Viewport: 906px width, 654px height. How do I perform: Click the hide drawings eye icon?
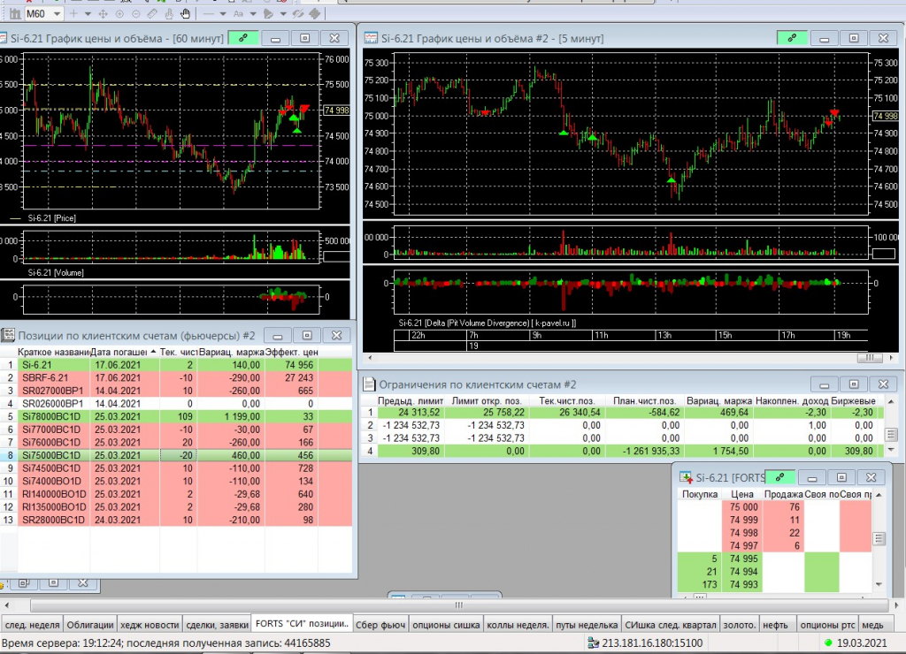[x=298, y=13]
